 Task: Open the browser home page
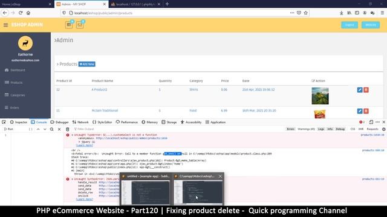(28, 13)
